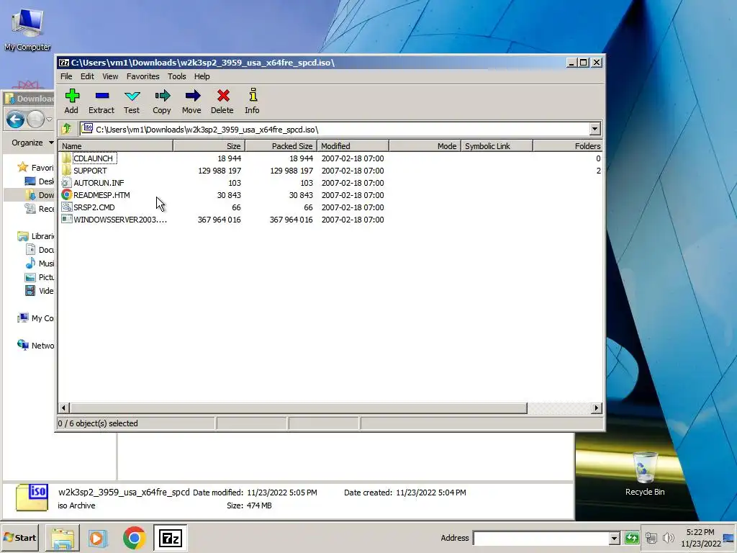Viewport: 737px width, 553px height.
Task: Open My Computer desktop icon
Action: pos(27,29)
